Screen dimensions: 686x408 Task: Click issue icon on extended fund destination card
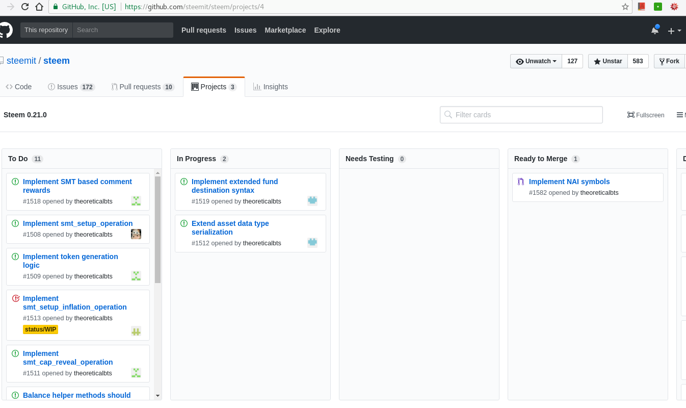[184, 182]
